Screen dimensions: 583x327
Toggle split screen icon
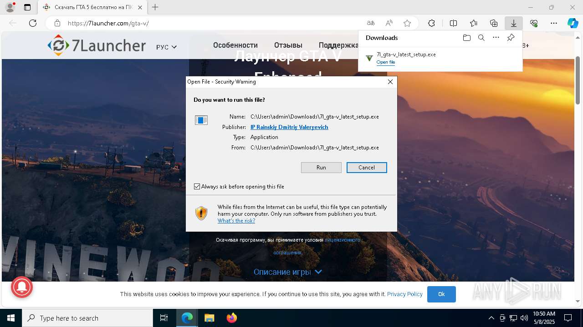[x=453, y=23]
